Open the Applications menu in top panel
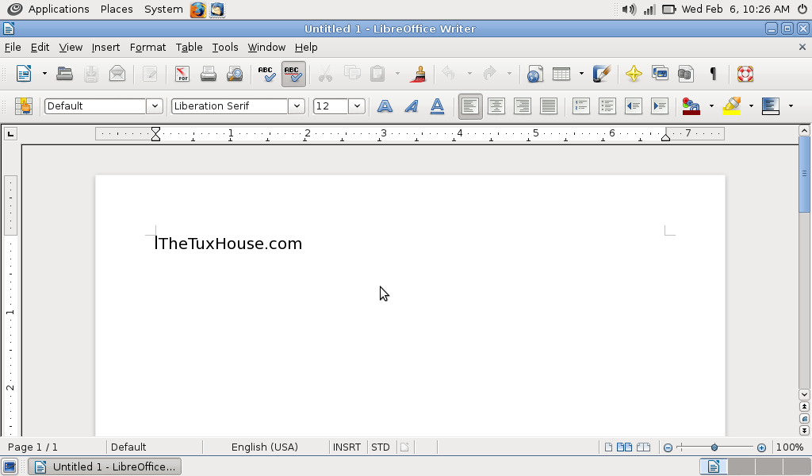 click(59, 9)
